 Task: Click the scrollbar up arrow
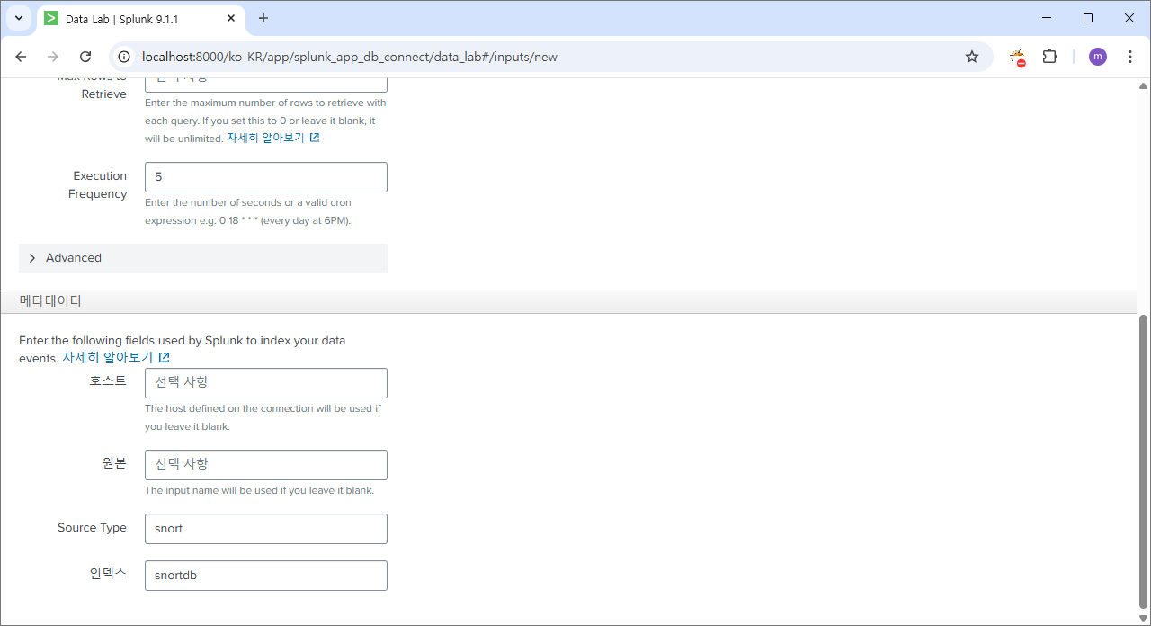(1143, 85)
